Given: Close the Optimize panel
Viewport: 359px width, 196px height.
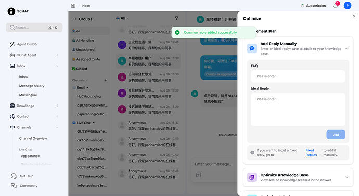Looking at the screenshot, I should coord(354,16).
